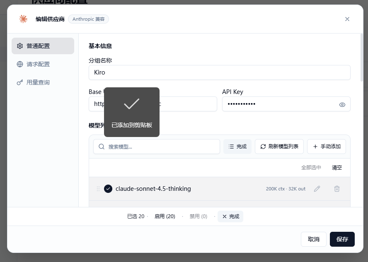Click the magnifier icon in model search
Screen dimensions: 368x262
pyautogui.click(x=102, y=147)
